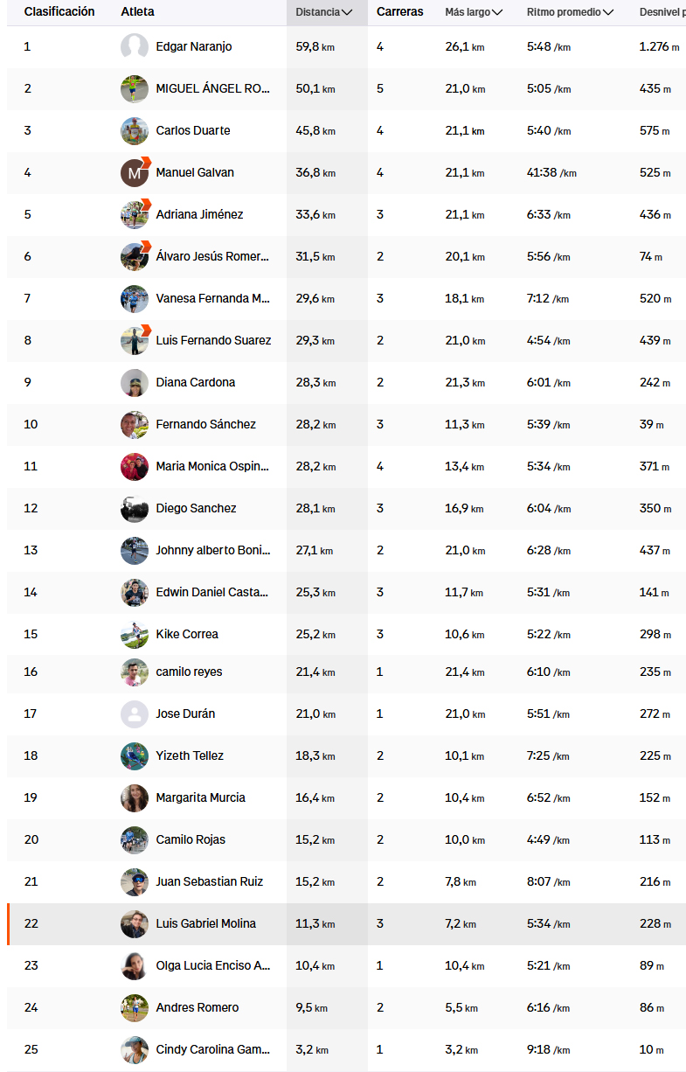Open Edgar Naranjo's default avatar
The width and height of the screenshot is (686, 1072).
tap(135, 46)
